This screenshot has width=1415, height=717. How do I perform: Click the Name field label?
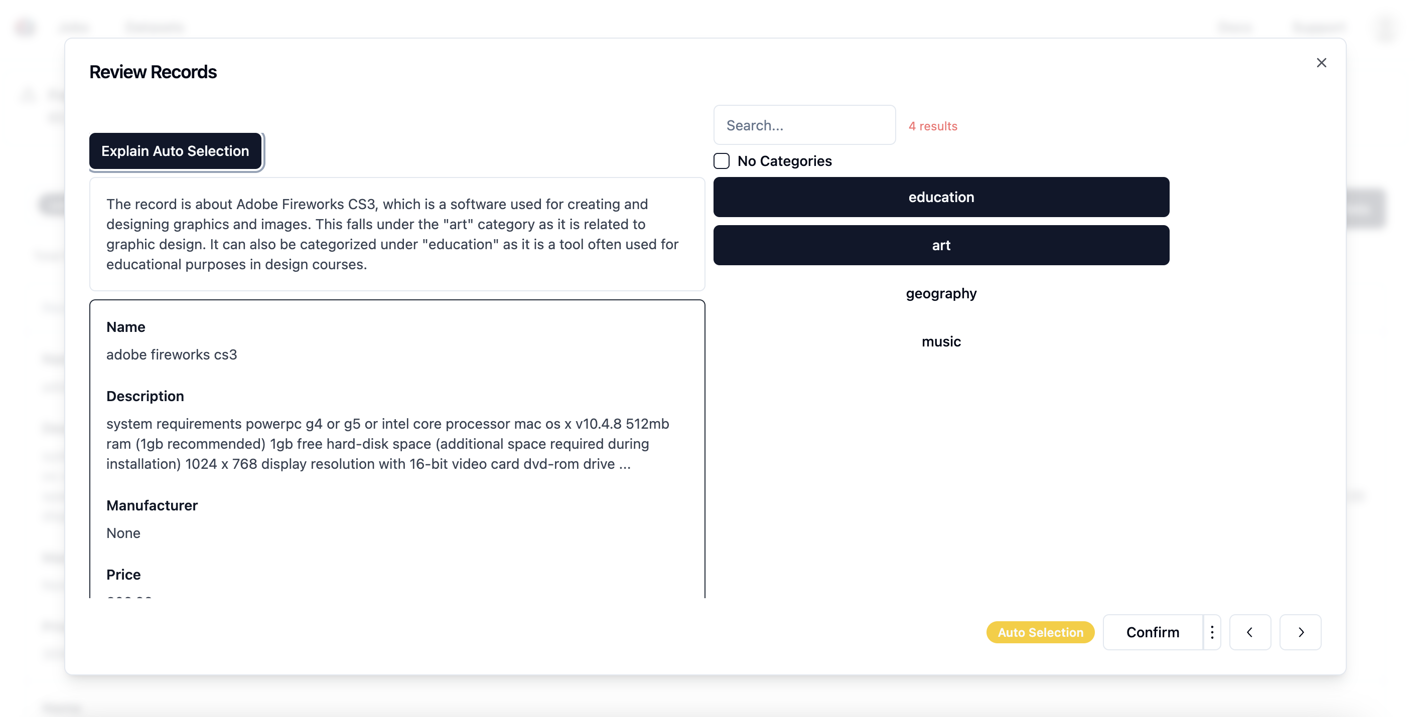[126, 327]
